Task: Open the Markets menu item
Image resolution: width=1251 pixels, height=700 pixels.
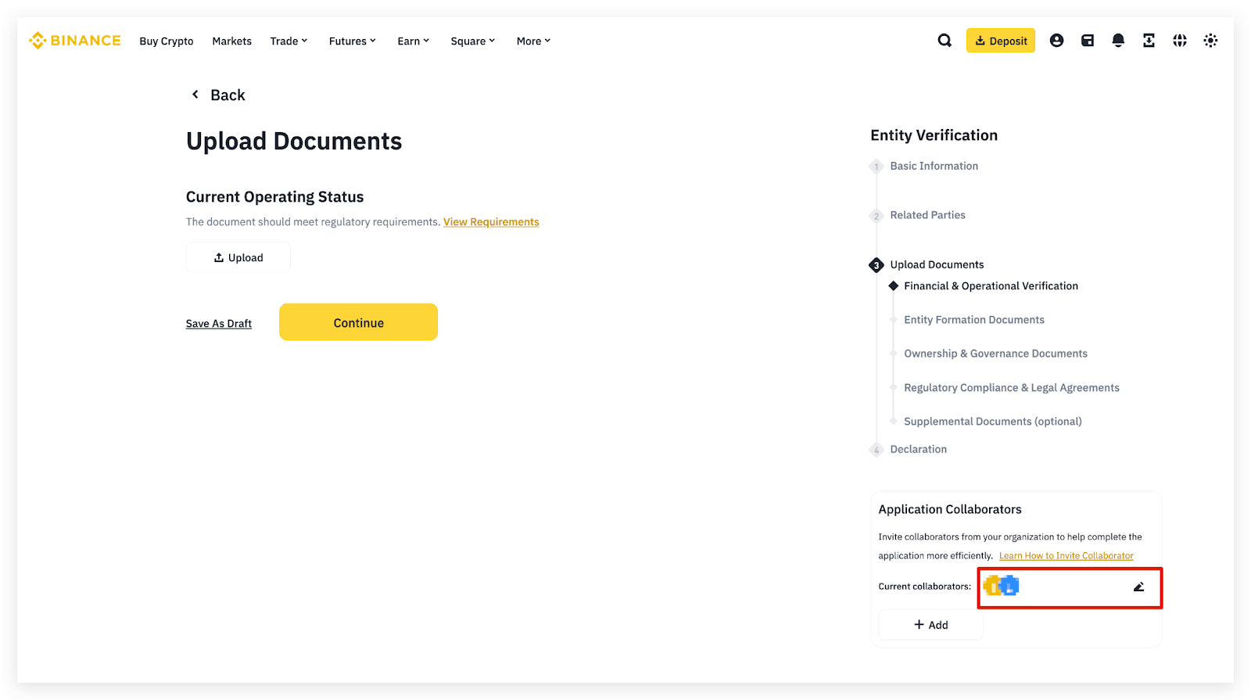Action: [x=231, y=41]
